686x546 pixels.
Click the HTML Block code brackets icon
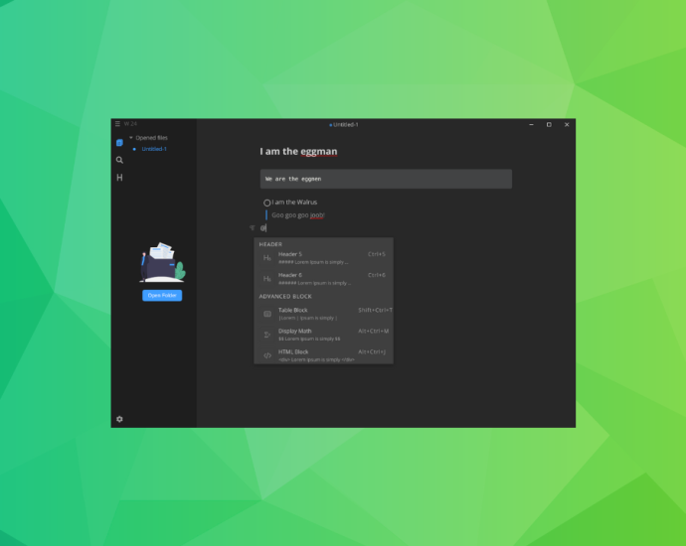[x=267, y=355]
